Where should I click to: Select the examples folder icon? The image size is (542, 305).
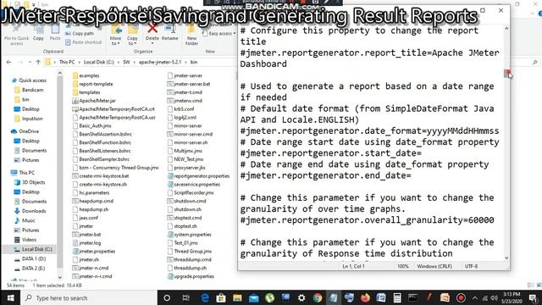[75, 75]
